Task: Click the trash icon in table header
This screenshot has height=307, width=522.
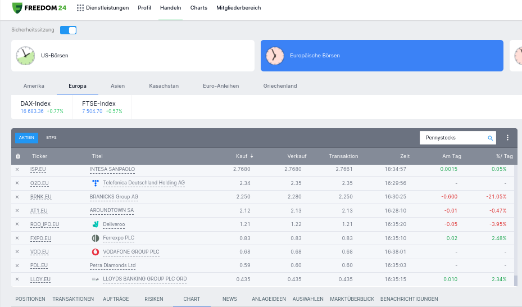Action: [18, 156]
